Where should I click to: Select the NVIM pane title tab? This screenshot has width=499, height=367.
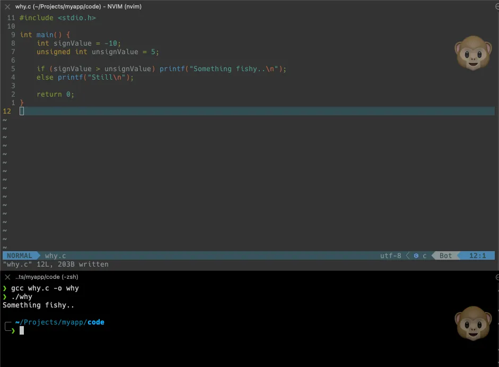click(x=78, y=7)
